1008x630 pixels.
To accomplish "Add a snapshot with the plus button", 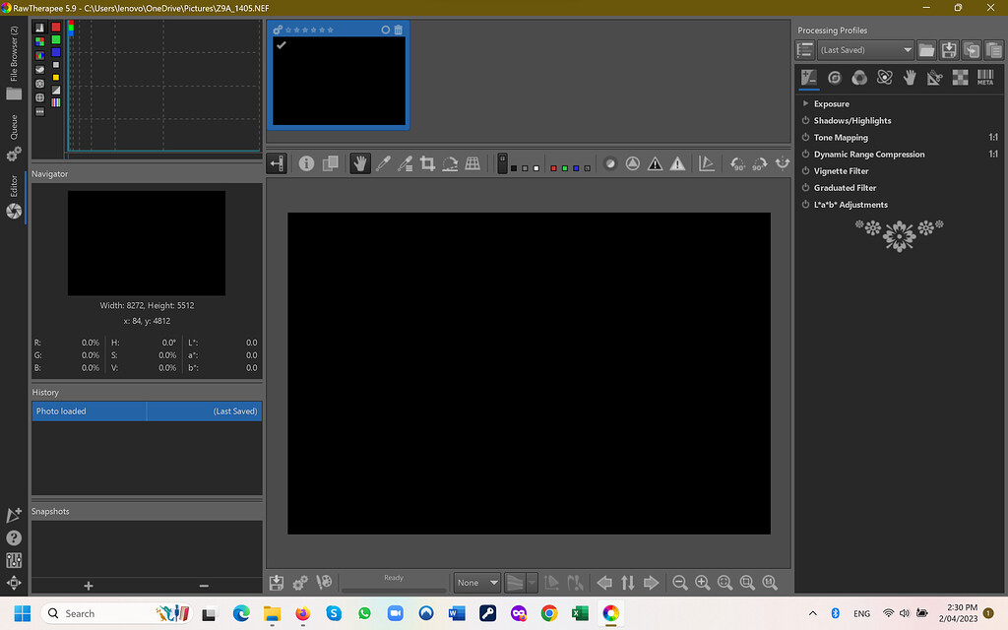I will (x=88, y=586).
